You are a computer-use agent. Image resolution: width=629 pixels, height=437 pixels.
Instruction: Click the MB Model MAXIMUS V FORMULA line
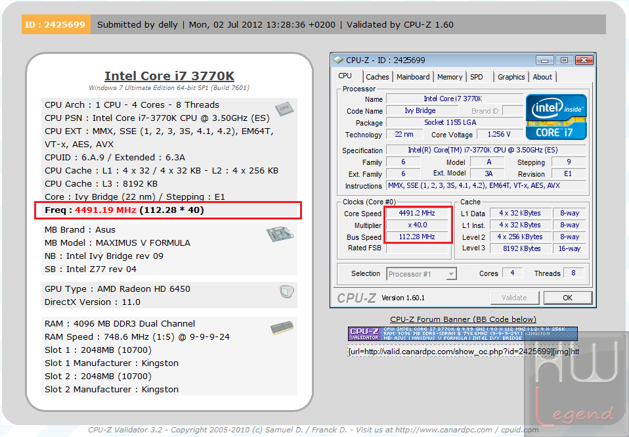[x=118, y=243]
